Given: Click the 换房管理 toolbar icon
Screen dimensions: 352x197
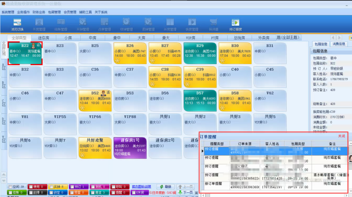Looking at the screenshot, I should [192, 25].
